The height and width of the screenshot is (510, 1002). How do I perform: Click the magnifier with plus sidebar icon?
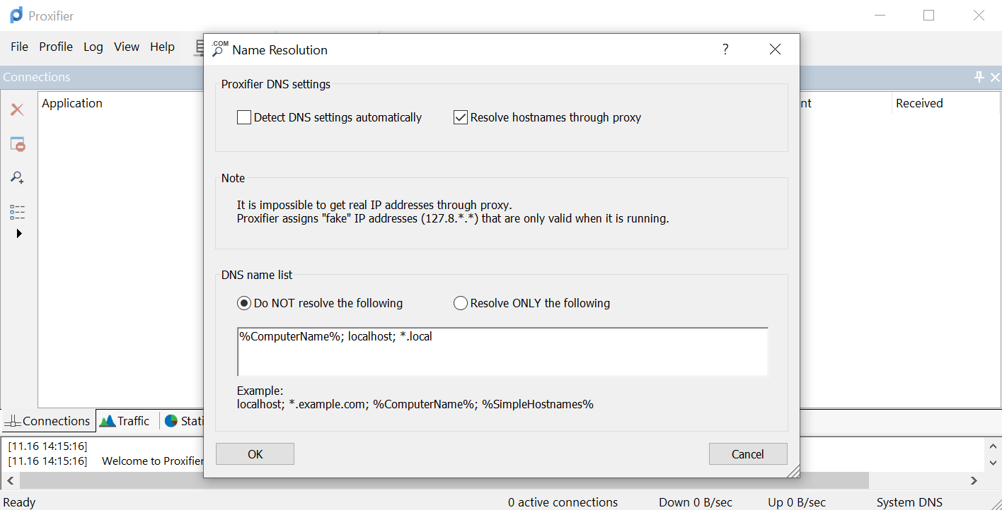pyautogui.click(x=18, y=177)
